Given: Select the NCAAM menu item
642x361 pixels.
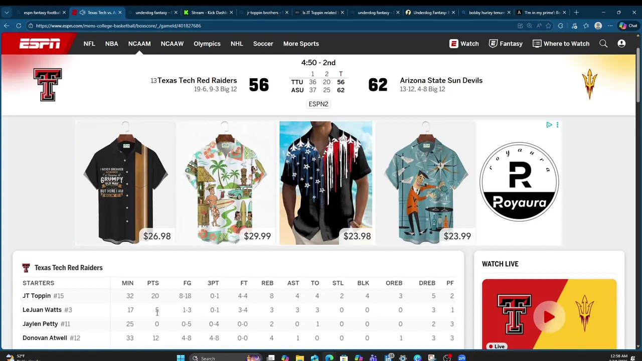Looking at the screenshot, I should point(139,44).
